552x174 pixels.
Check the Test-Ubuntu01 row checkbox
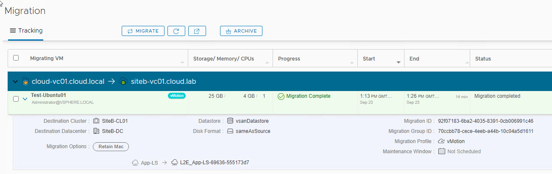(x=16, y=99)
